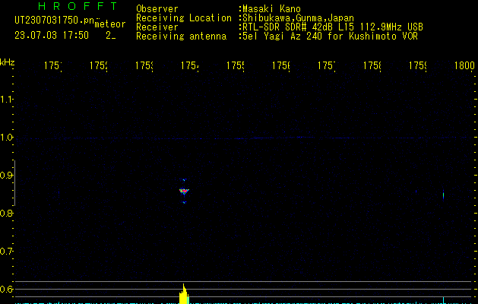Click the meteor echo spot in the spectrogram
The width and height of the screenshot is (478, 304).
pos(183,191)
